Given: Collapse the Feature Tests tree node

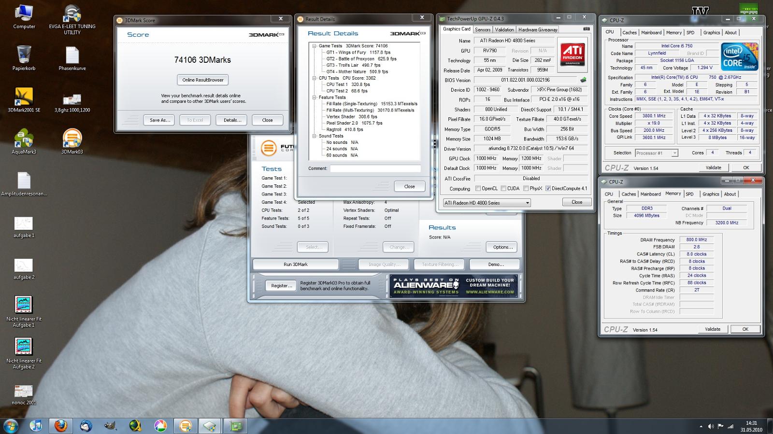Looking at the screenshot, I should click(x=314, y=97).
